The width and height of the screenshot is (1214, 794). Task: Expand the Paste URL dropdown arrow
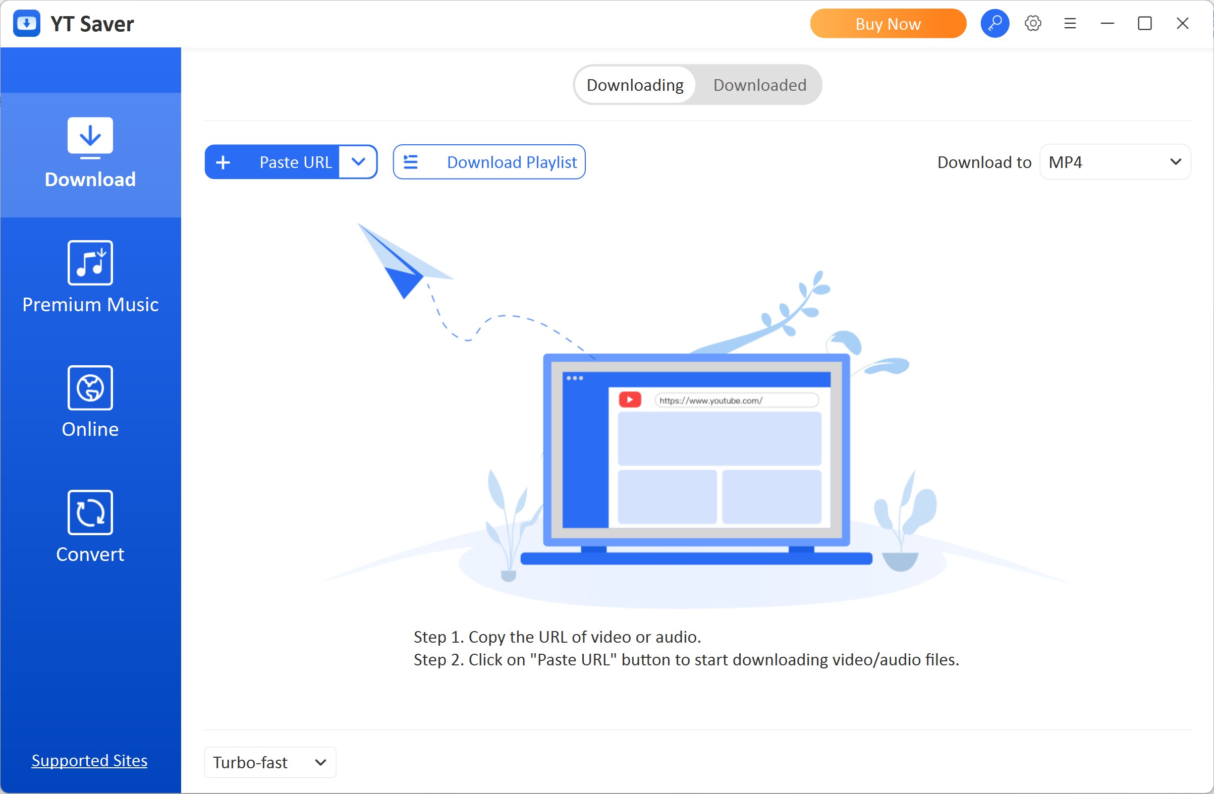click(x=359, y=162)
